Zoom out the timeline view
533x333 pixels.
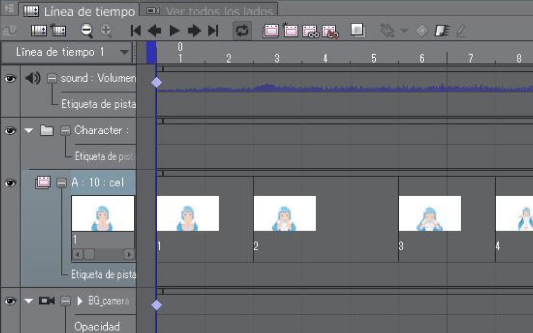coord(87,31)
